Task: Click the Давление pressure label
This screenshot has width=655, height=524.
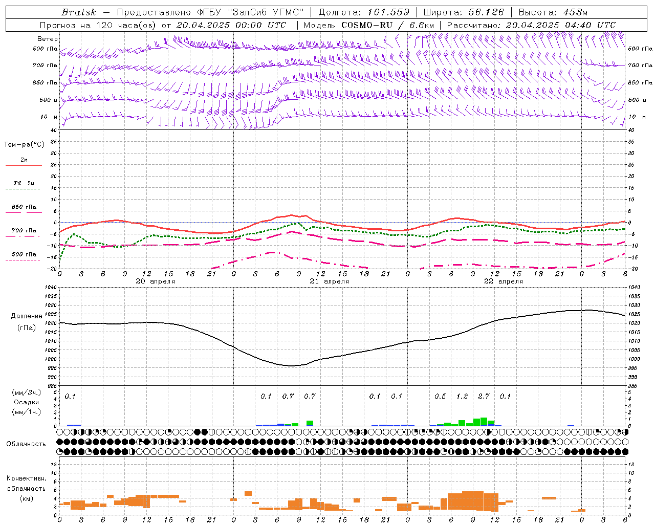Action: tap(27, 316)
